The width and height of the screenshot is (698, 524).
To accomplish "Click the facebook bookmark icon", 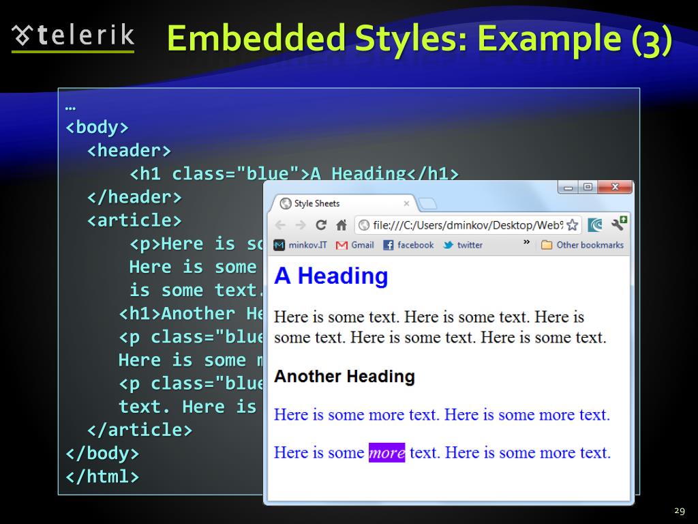I will (388, 245).
